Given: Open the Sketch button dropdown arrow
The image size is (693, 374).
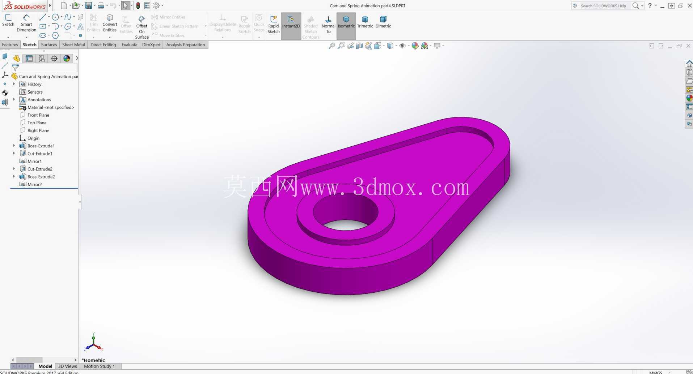Looking at the screenshot, I should point(8,37).
